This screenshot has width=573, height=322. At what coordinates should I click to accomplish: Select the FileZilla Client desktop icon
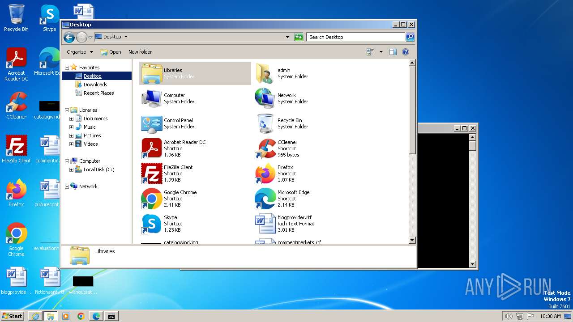pyautogui.click(x=16, y=149)
